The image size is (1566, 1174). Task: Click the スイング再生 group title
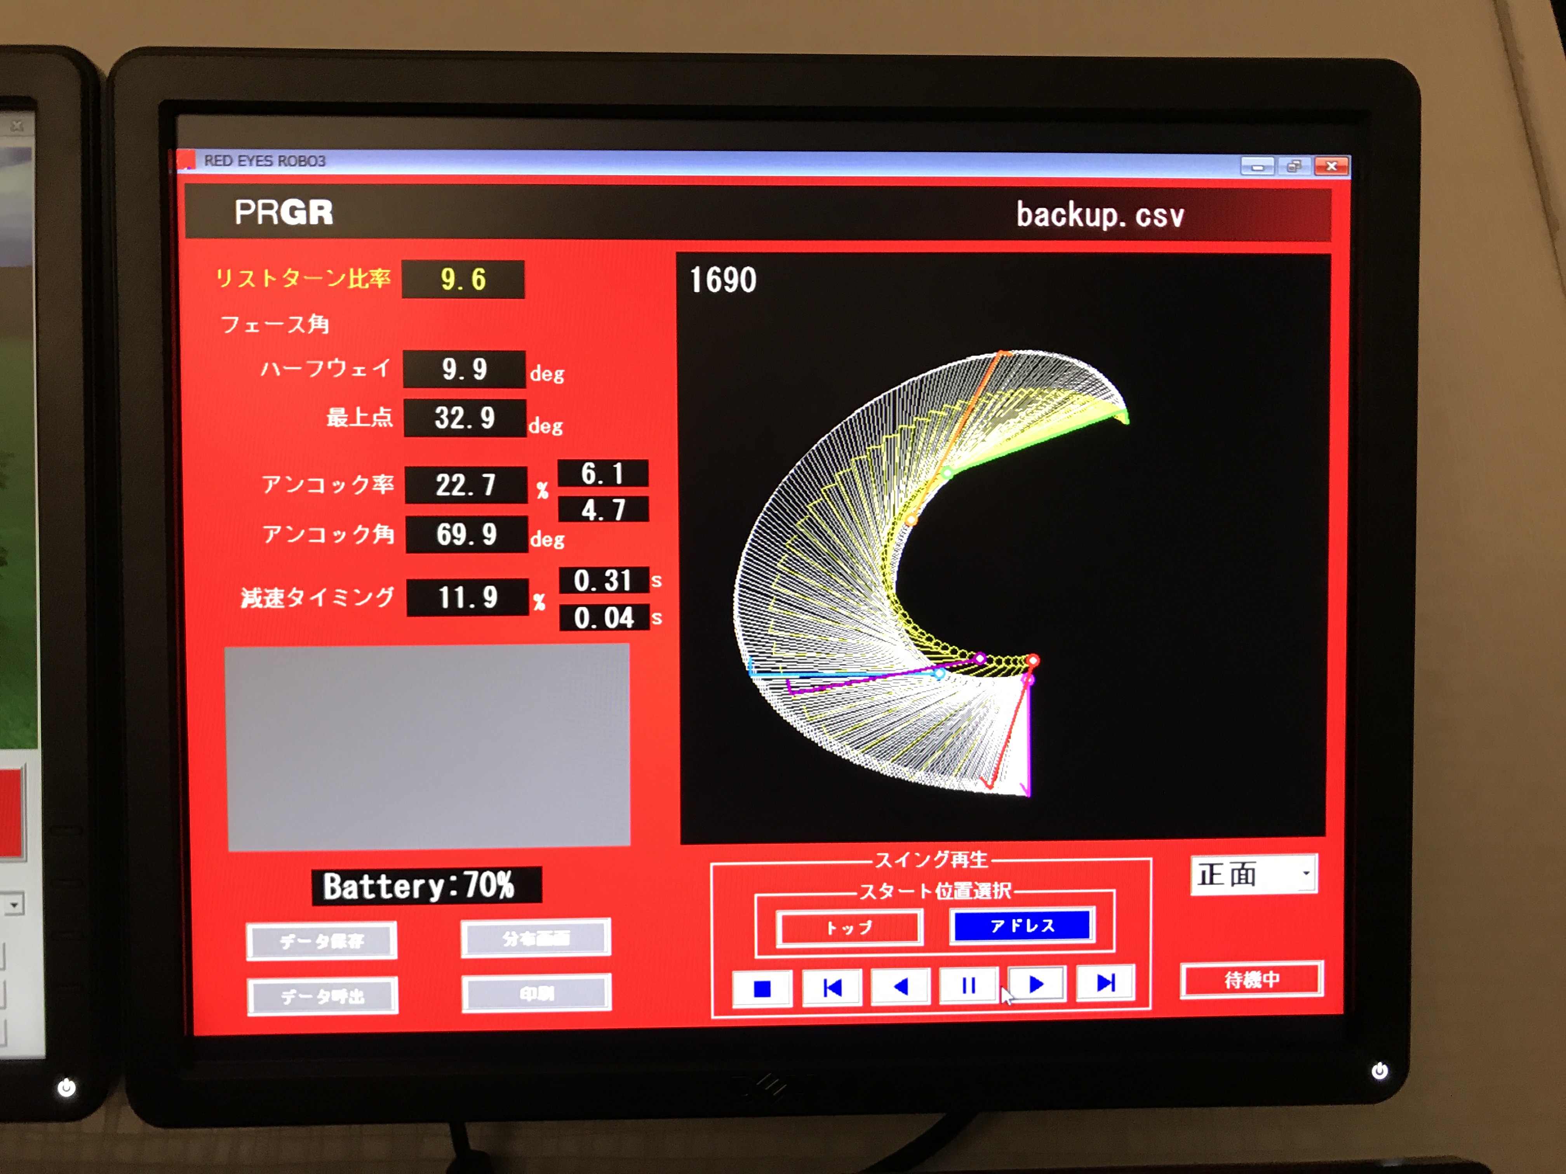pos(931,860)
